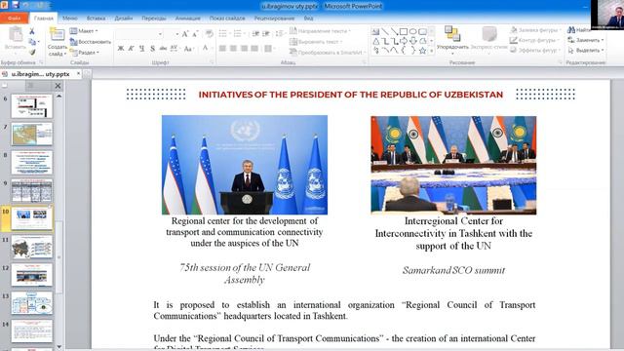
Task: Close the slide thumbnails pane
Action: tap(58, 86)
